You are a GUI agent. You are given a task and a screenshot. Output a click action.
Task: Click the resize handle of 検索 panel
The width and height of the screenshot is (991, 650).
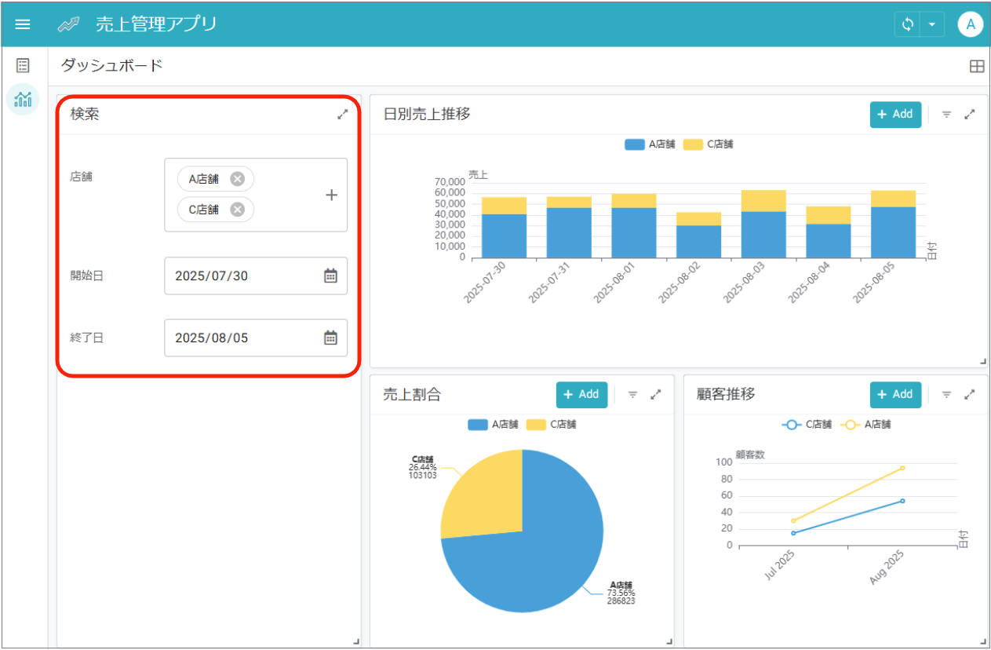357,641
